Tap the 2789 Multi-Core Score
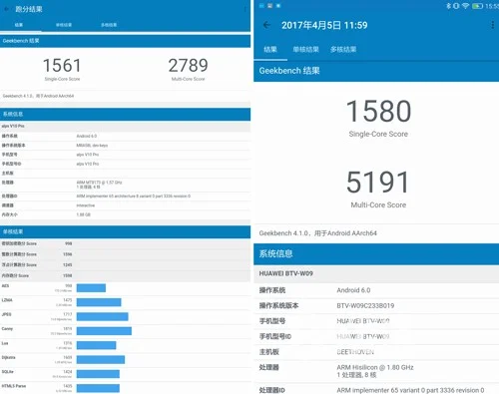Screen dimensions: 499x394 (x=188, y=69)
